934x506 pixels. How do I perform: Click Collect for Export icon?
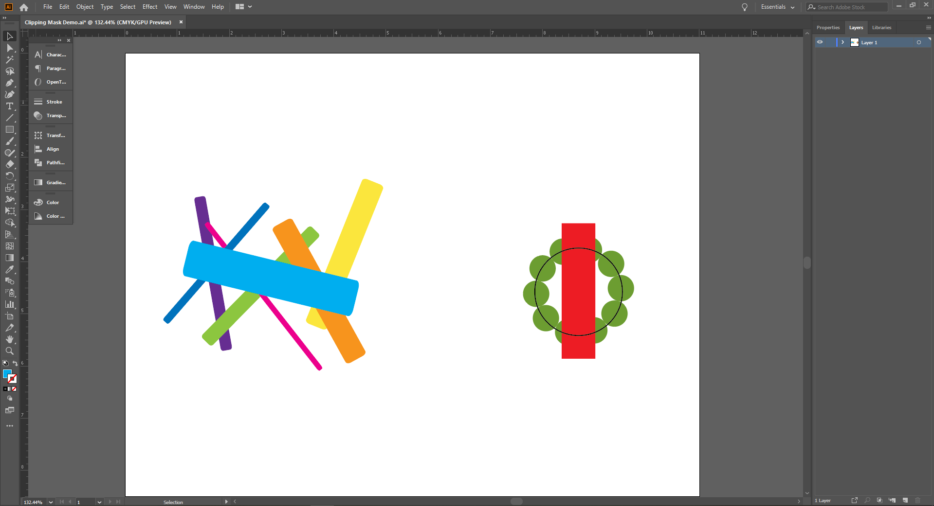point(855,500)
